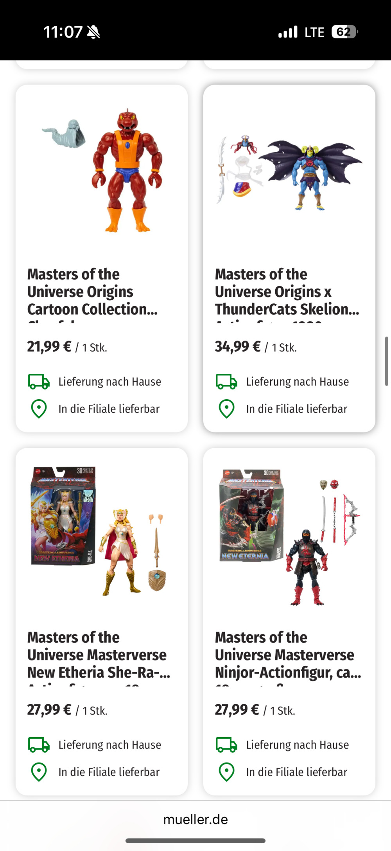
Task: Tap the location pin icon on Clawful card
Action: point(39,409)
